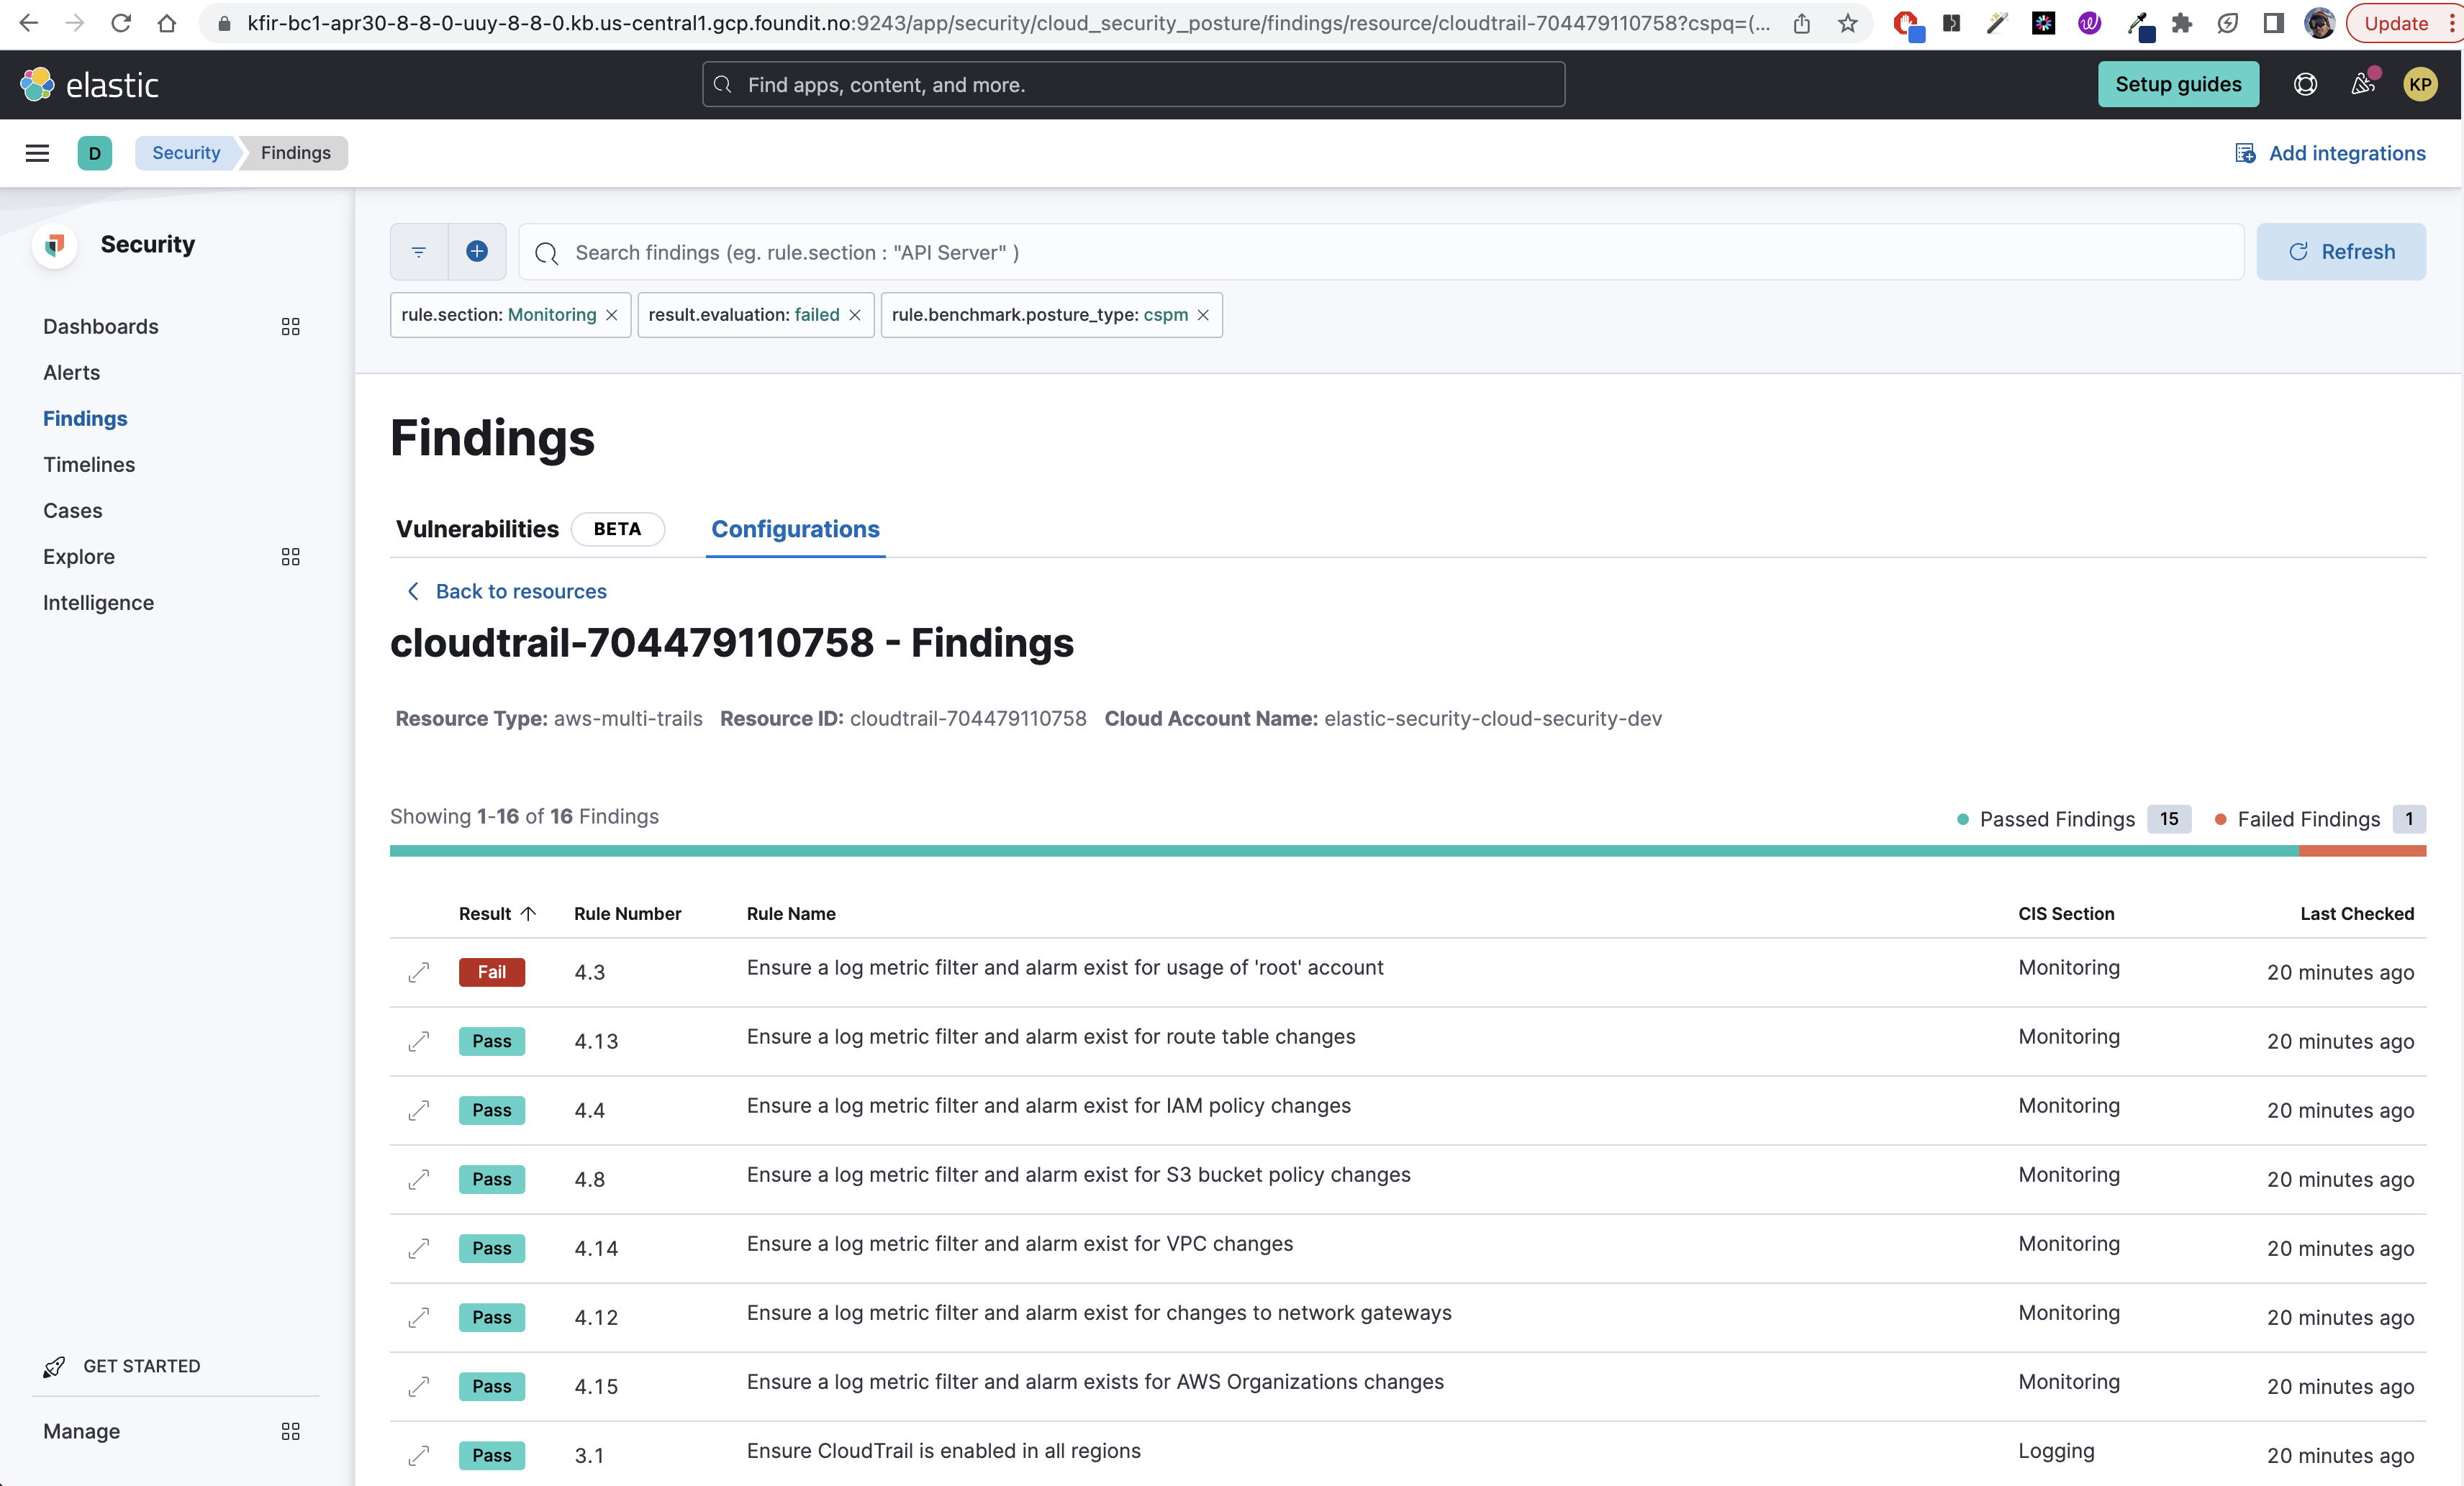Dismiss the cspm posture type filter

coord(1203,314)
